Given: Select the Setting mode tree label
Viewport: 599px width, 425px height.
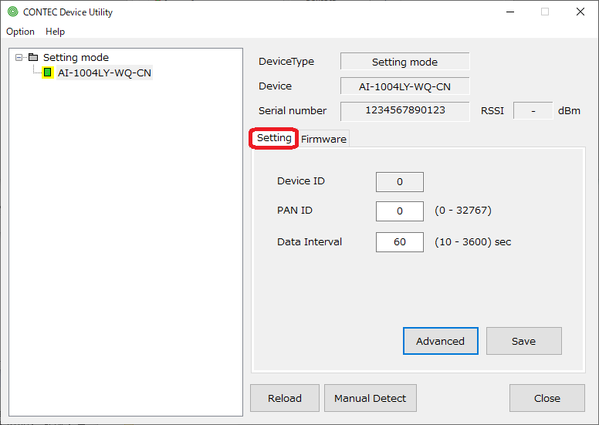Looking at the screenshot, I should [76, 57].
